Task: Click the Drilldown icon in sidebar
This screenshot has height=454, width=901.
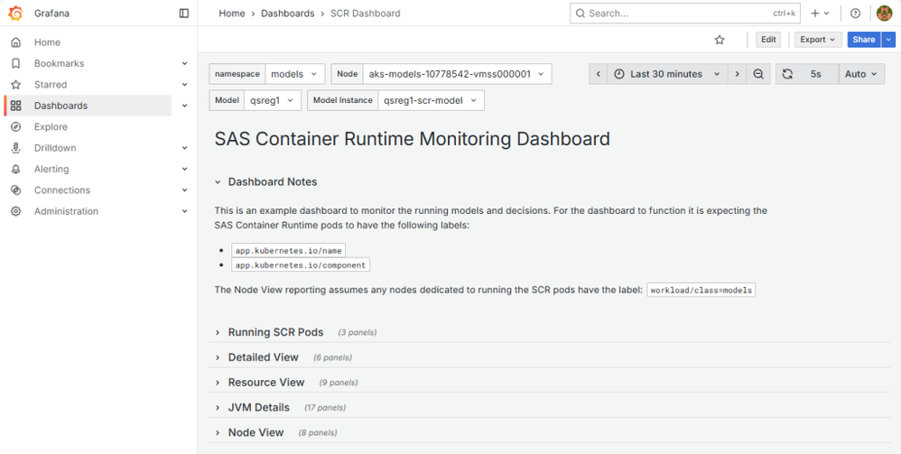Action: point(16,148)
